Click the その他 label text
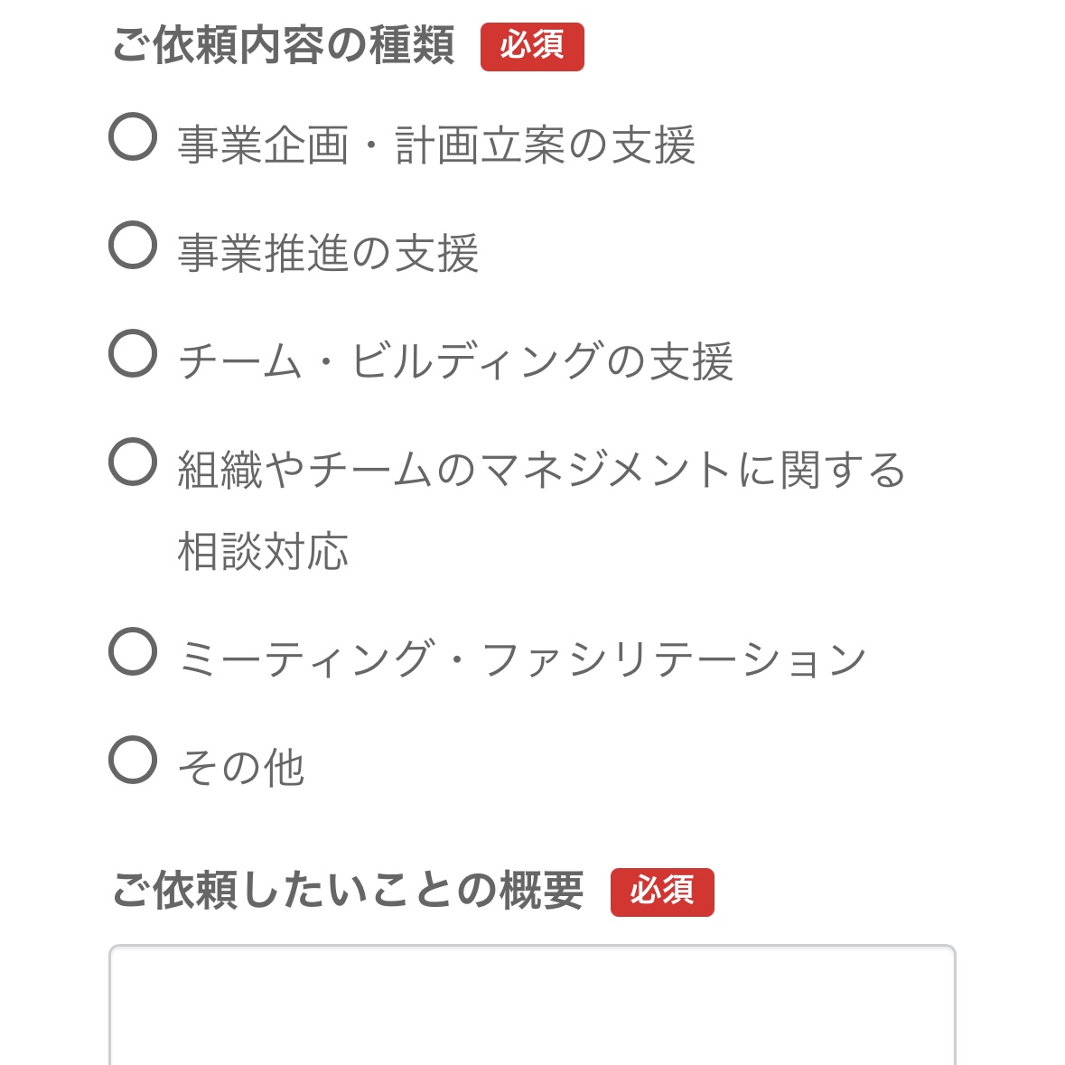This screenshot has width=1065, height=1065. (240, 767)
